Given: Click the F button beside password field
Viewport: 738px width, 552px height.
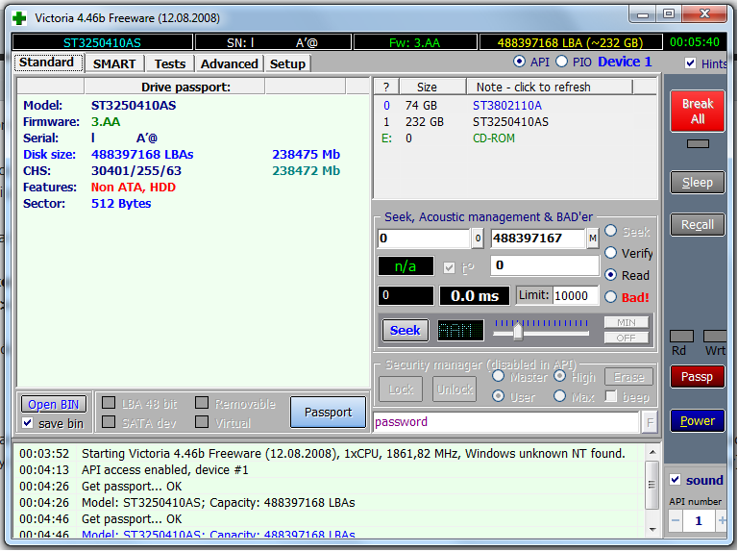Looking at the screenshot, I should click(x=650, y=422).
